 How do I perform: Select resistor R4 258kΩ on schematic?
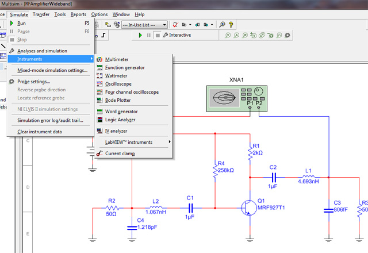[x=215, y=170]
